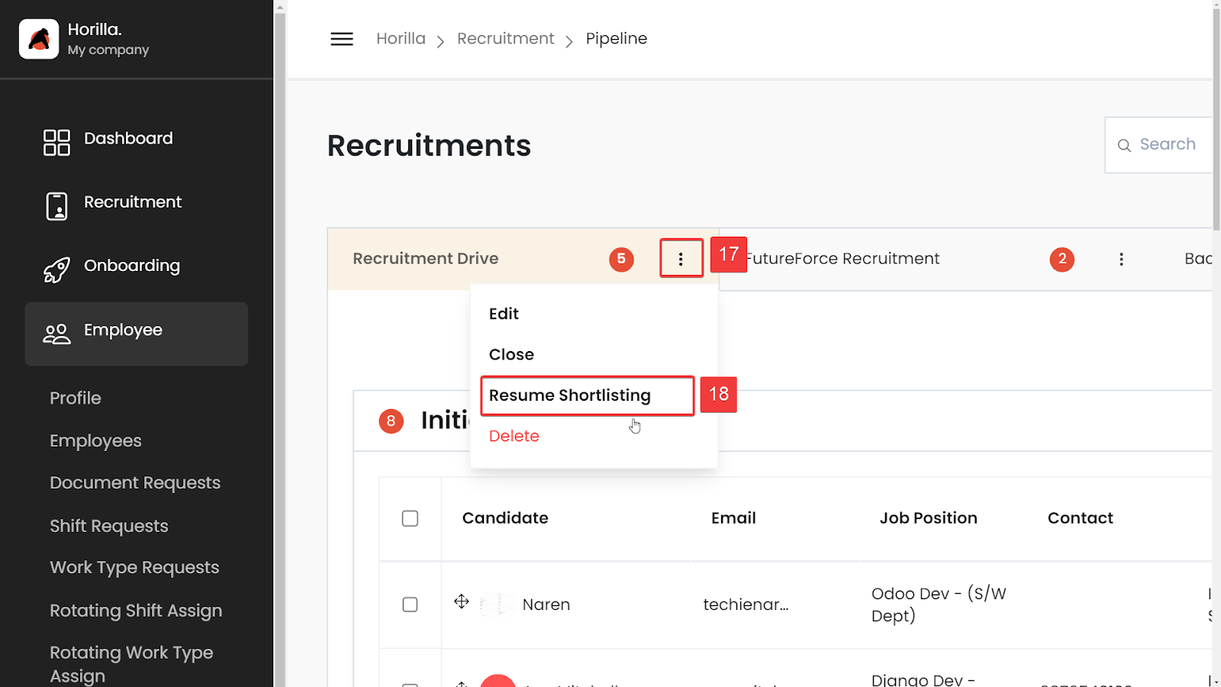Screen dimensions: 1221x687
Task: Click the Candidate column header
Action: pos(505,518)
